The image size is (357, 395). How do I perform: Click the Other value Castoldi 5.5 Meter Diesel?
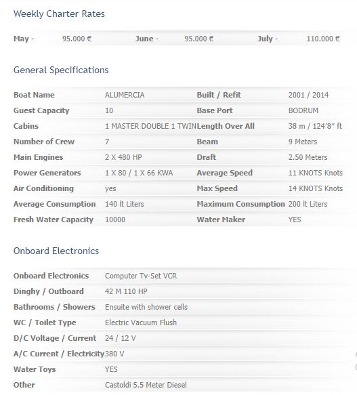[146, 385]
